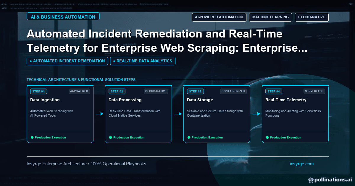Click the green status dot on Data Ingestion card
This screenshot has height=186, width=355.
[32, 137]
